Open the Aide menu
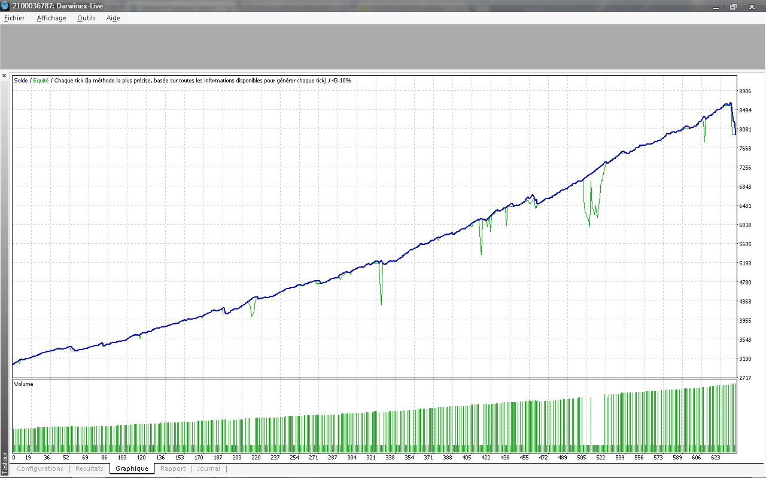 pos(113,18)
